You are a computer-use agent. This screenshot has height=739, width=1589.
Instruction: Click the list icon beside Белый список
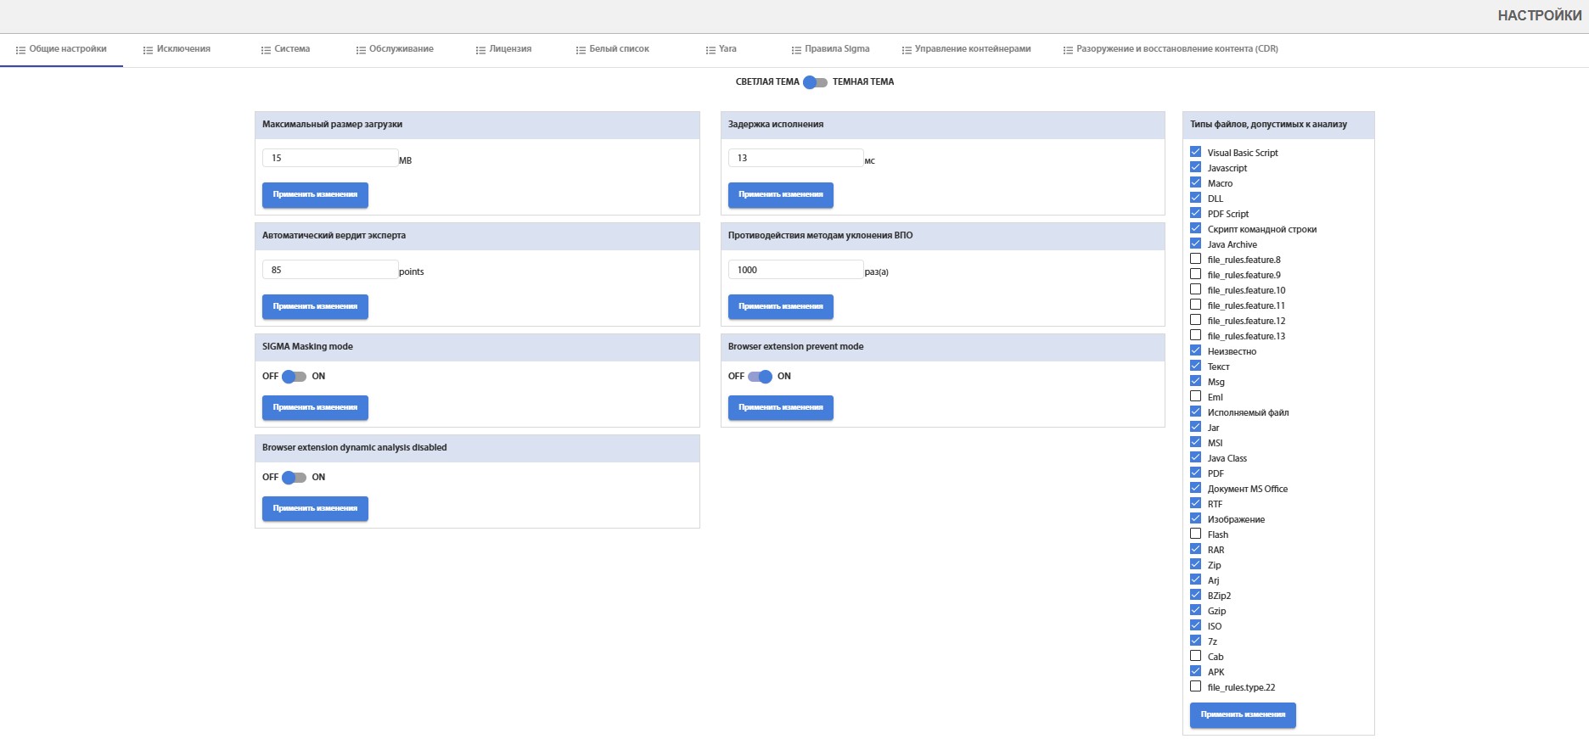tap(581, 50)
